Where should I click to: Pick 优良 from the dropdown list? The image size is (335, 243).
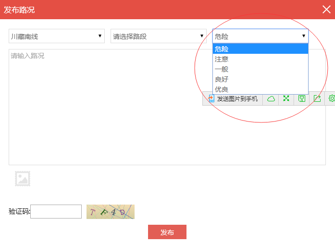point(260,89)
